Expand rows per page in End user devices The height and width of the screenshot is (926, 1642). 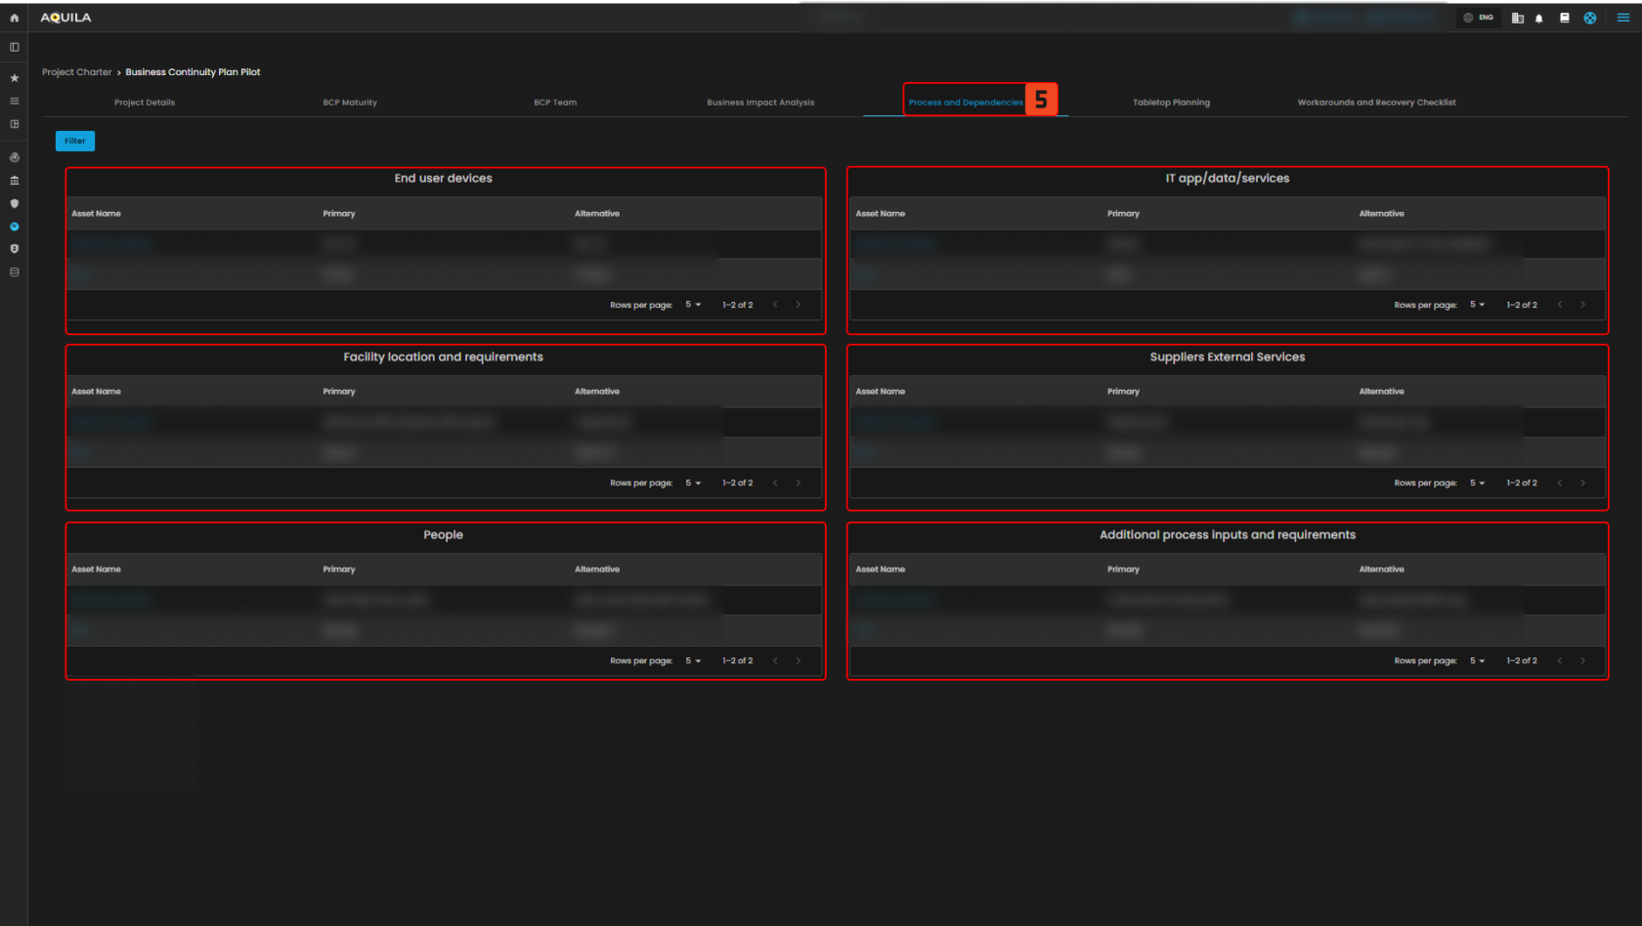coord(693,305)
